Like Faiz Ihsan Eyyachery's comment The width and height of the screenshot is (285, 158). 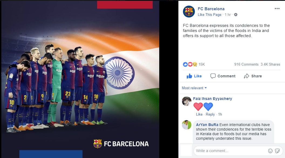point(199,114)
